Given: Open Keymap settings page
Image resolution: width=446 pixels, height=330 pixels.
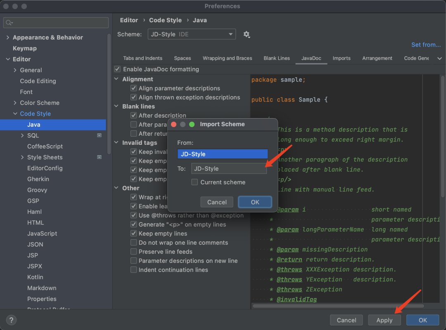Looking at the screenshot, I should (x=25, y=48).
